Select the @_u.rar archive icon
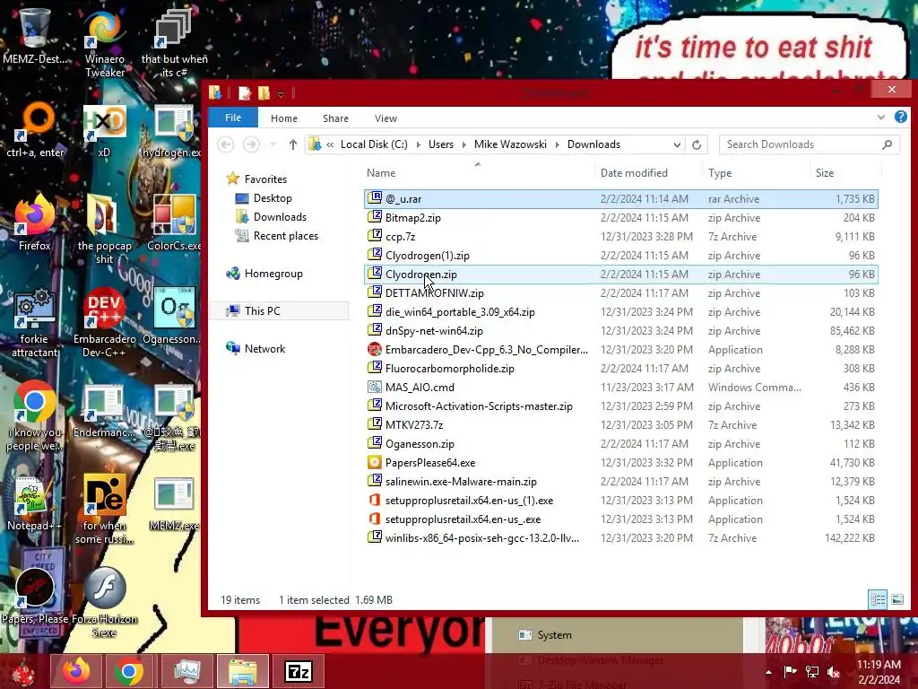 (375, 198)
